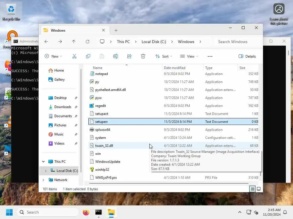Switch to large thumbnails view icon

(x=259, y=189)
